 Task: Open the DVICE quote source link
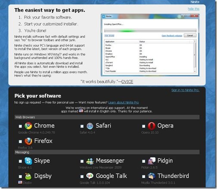point(127,82)
